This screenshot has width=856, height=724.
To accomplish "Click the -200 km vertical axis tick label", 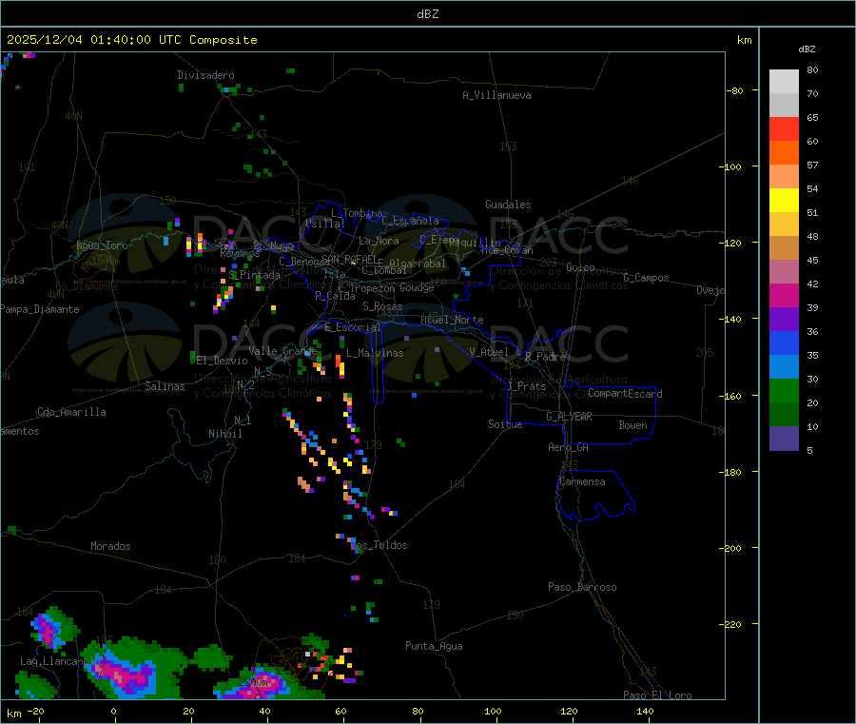I will [731, 548].
